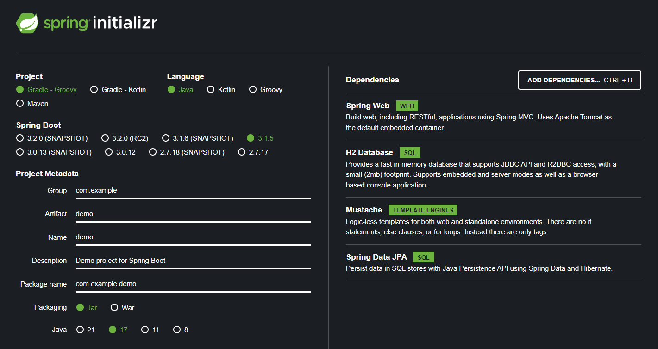Select Spring Boot version 3.1.5

tap(261, 138)
